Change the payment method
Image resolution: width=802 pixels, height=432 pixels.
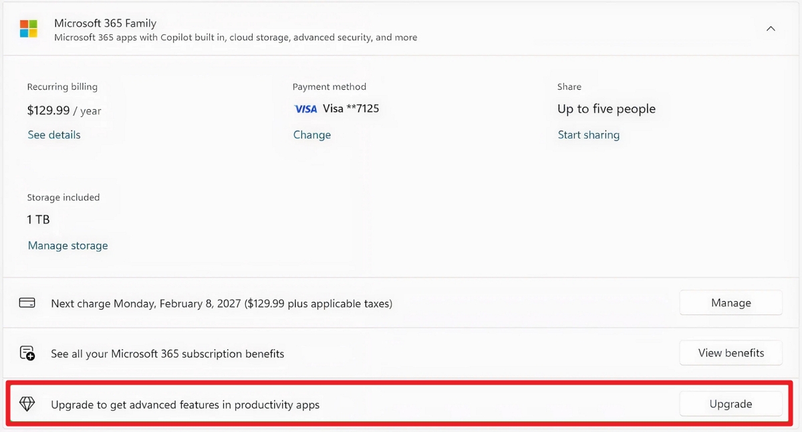[311, 134]
